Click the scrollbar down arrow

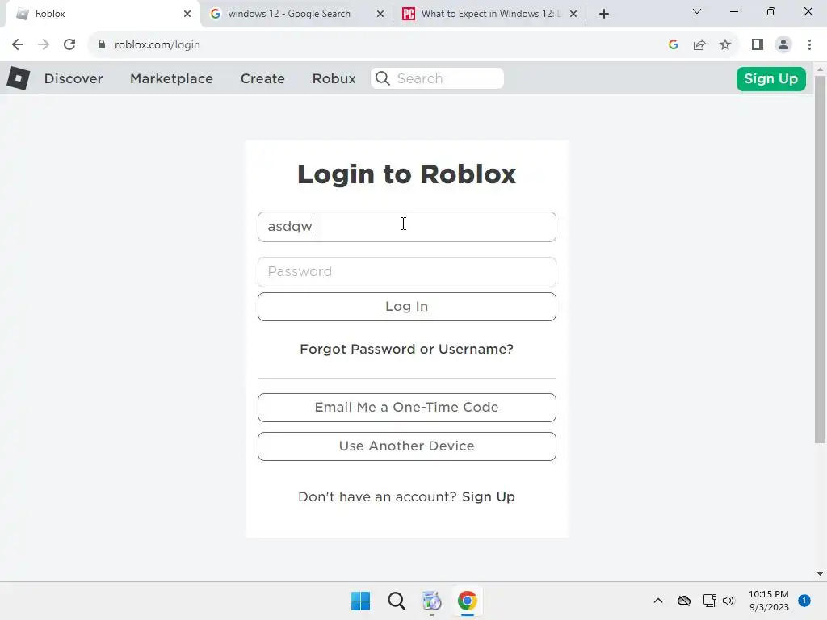click(x=820, y=574)
